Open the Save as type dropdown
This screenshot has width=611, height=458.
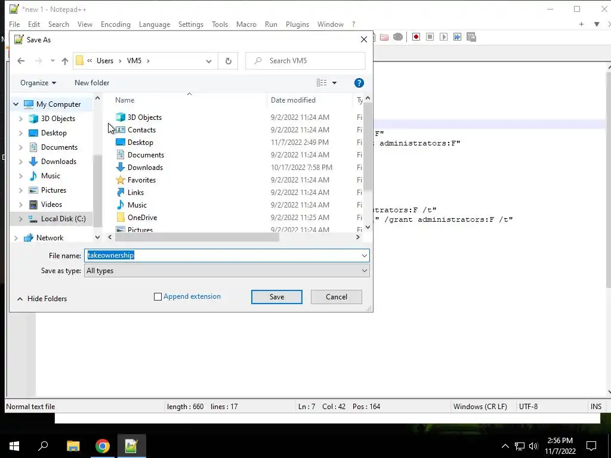pyautogui.click(x=364, y=271)
